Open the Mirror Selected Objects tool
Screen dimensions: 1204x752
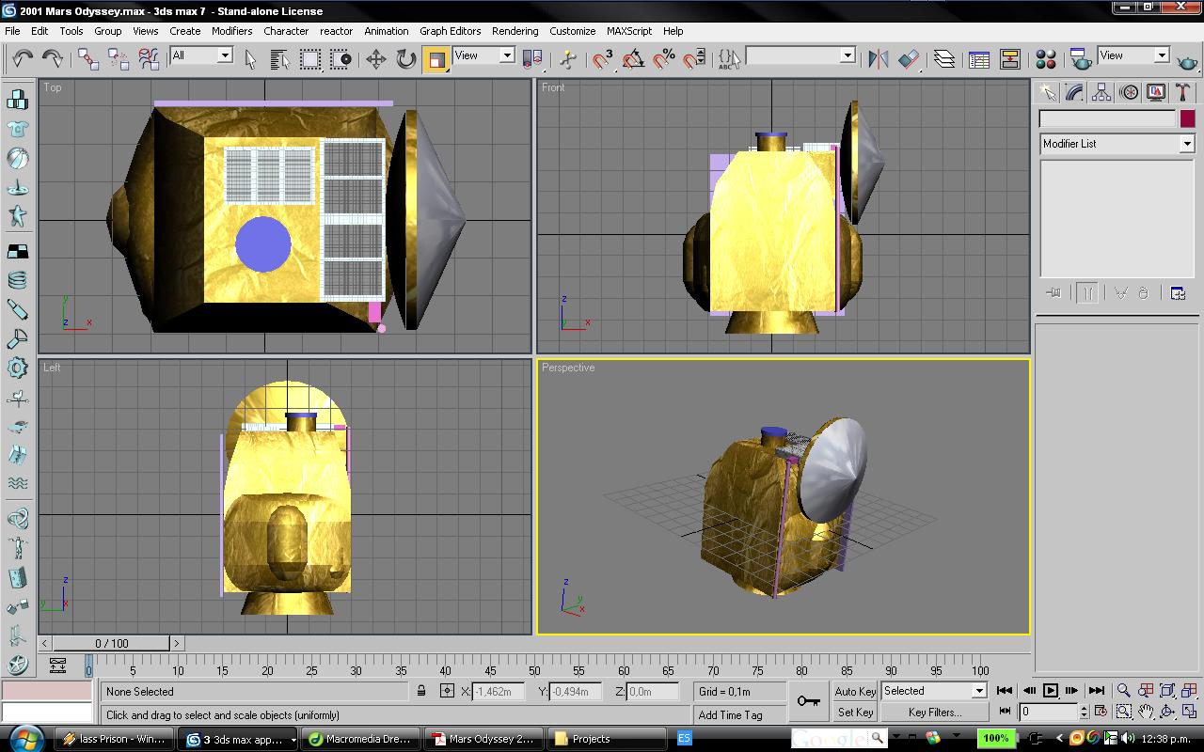[879, 59]
